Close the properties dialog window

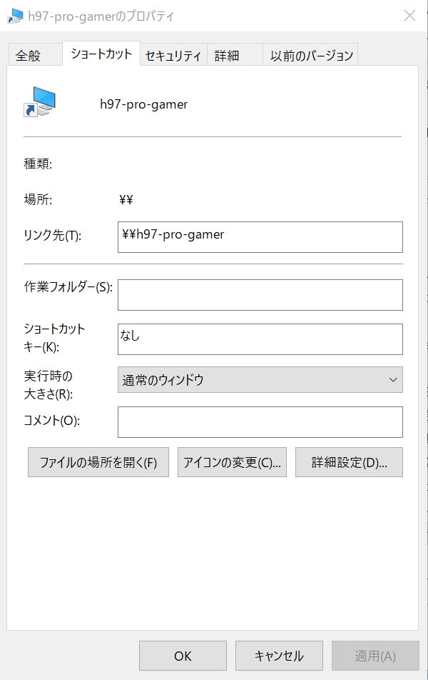click(409, 16)
